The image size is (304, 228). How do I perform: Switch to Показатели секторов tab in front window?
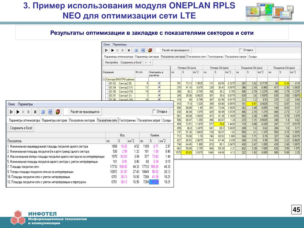82,121
